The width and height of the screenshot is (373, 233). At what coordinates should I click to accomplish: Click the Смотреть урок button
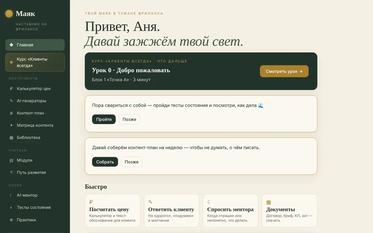click(x=284, y=71)
